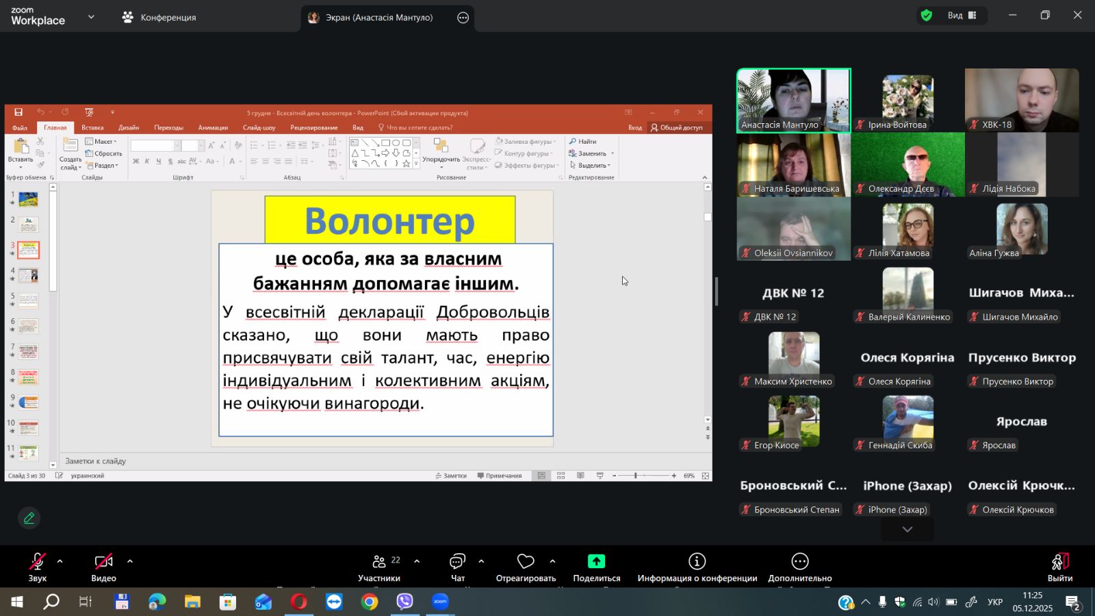Screen dimensions: 1095x616
Task: Turn on camera with Видео button
Action: tap(103, 567)
